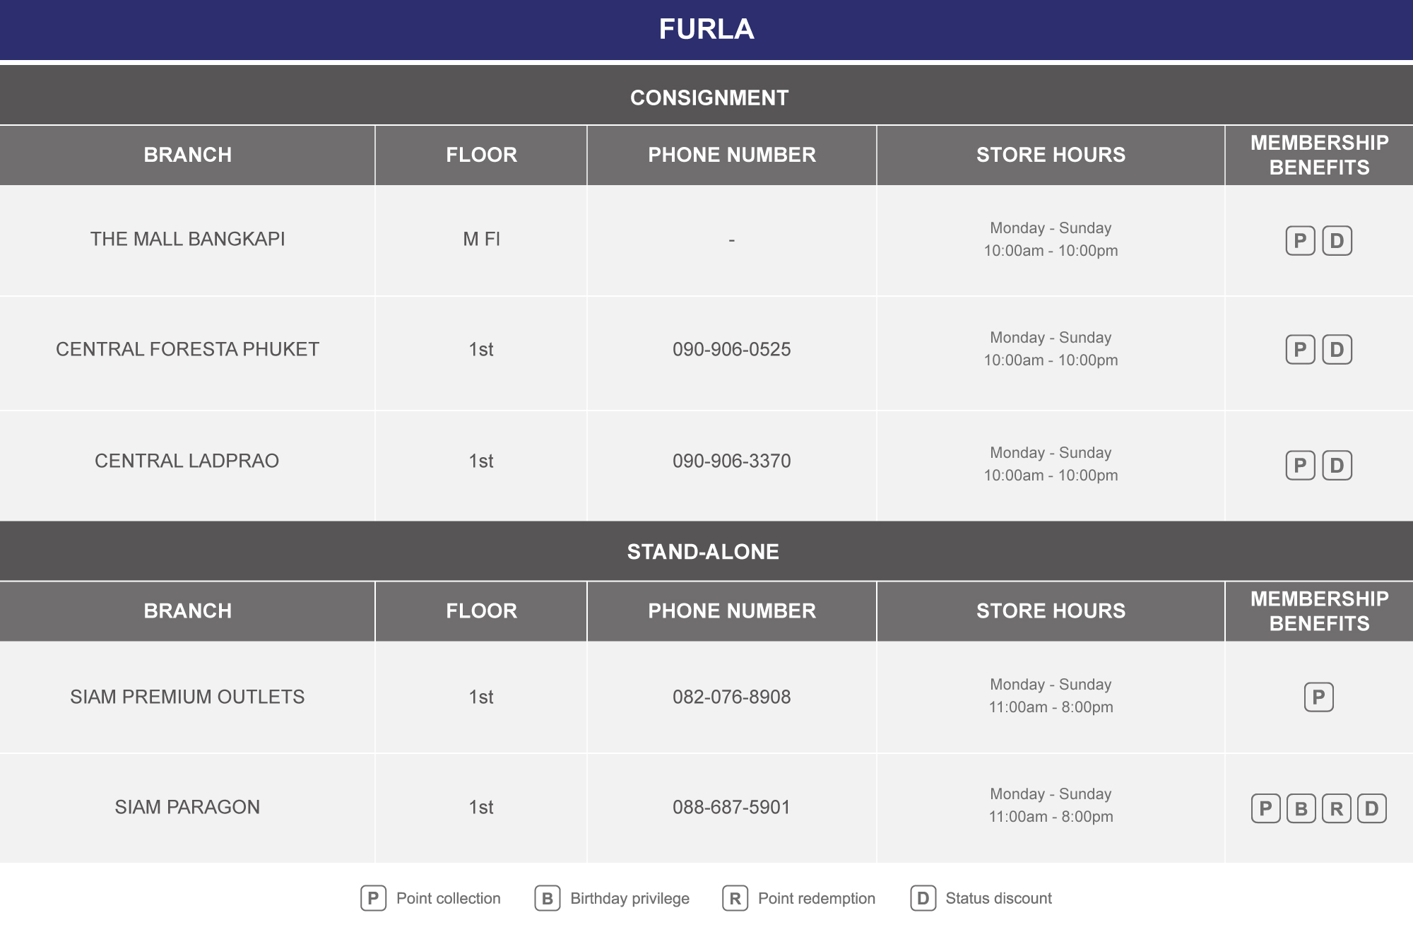Viewport: 1413px width, 932px height.
Task: Click the Siam Premium Outlets phone 082-076-8908
Action: click(731, 697)
